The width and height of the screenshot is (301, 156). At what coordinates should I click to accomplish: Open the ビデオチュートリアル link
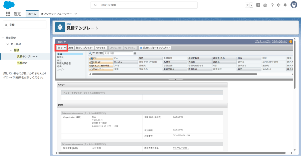262,41
